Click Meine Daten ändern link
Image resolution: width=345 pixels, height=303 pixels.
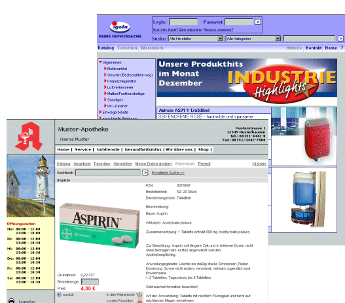click(153, 164)
